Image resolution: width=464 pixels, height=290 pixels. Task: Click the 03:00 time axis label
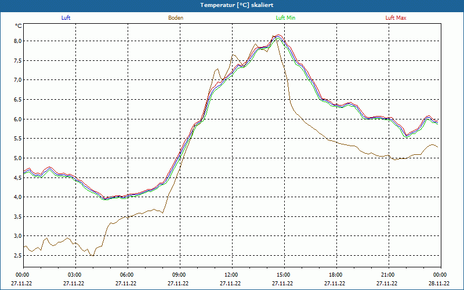click(x=76, y=275)
